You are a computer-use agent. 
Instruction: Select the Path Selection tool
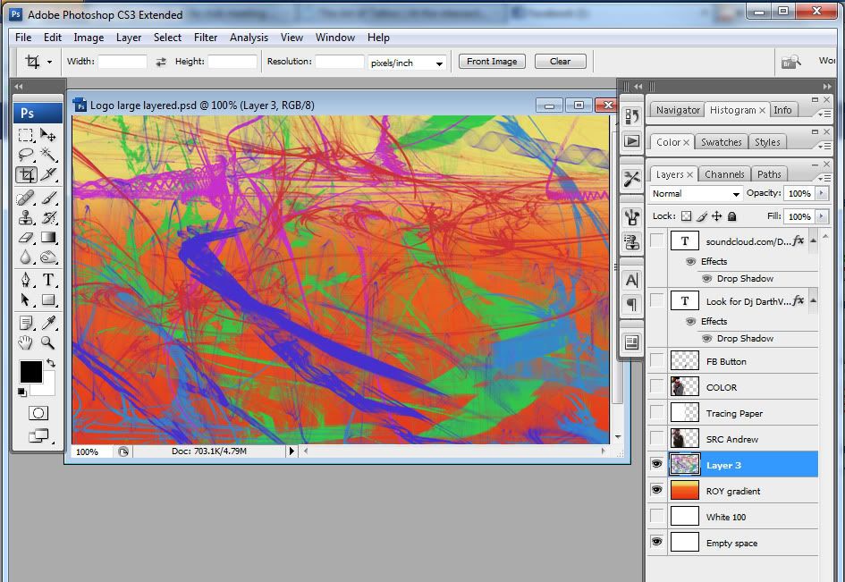[26, 299]
